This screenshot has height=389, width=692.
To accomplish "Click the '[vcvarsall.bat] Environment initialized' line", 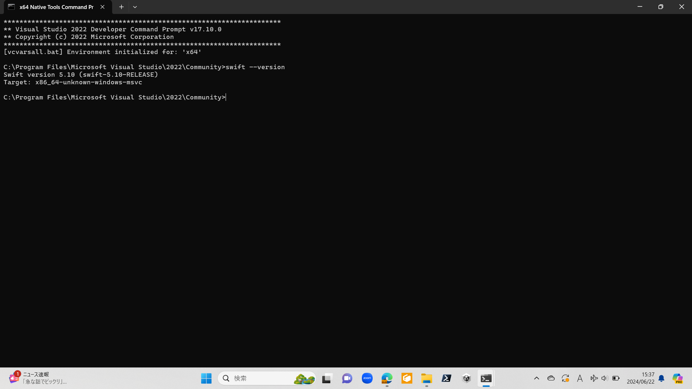I will point(102,52).
